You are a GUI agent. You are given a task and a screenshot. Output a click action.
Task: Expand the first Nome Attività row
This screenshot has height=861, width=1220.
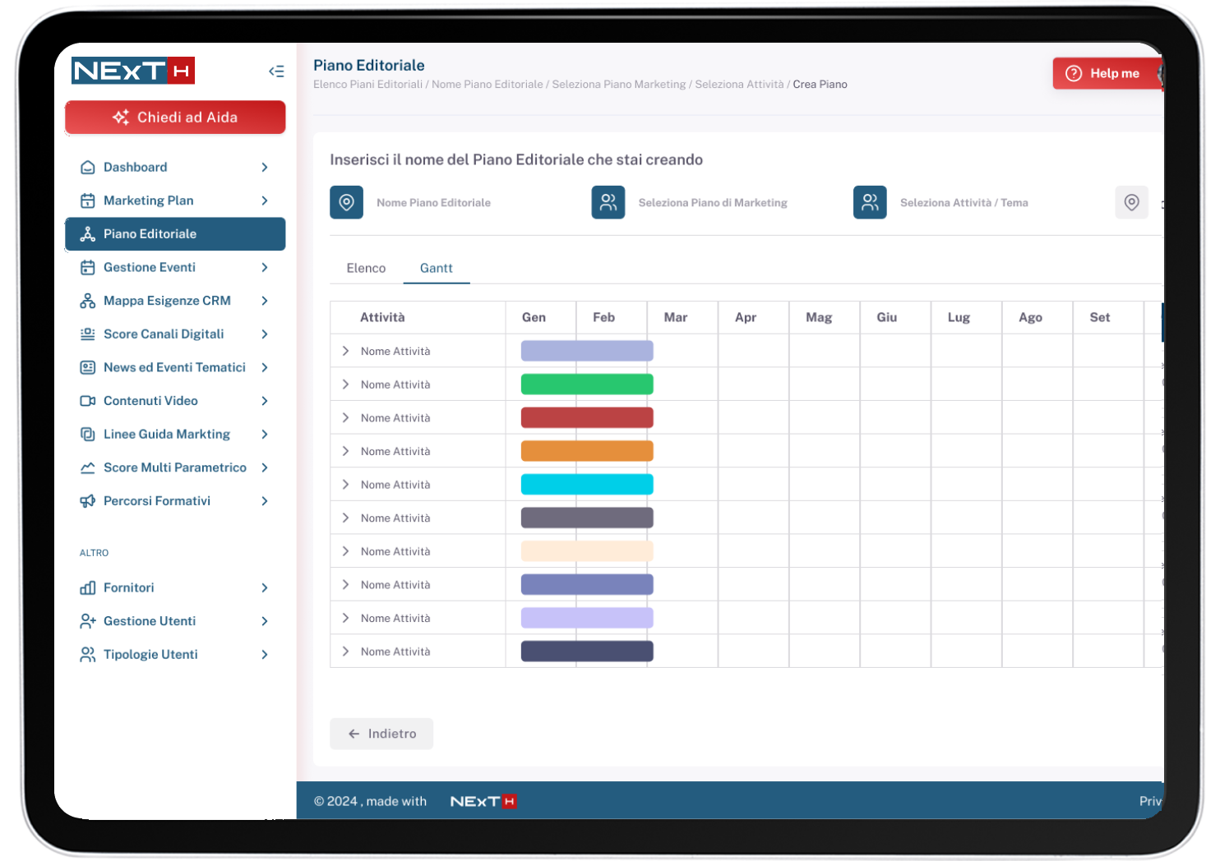pyautogui.click(x=345, y=351)
